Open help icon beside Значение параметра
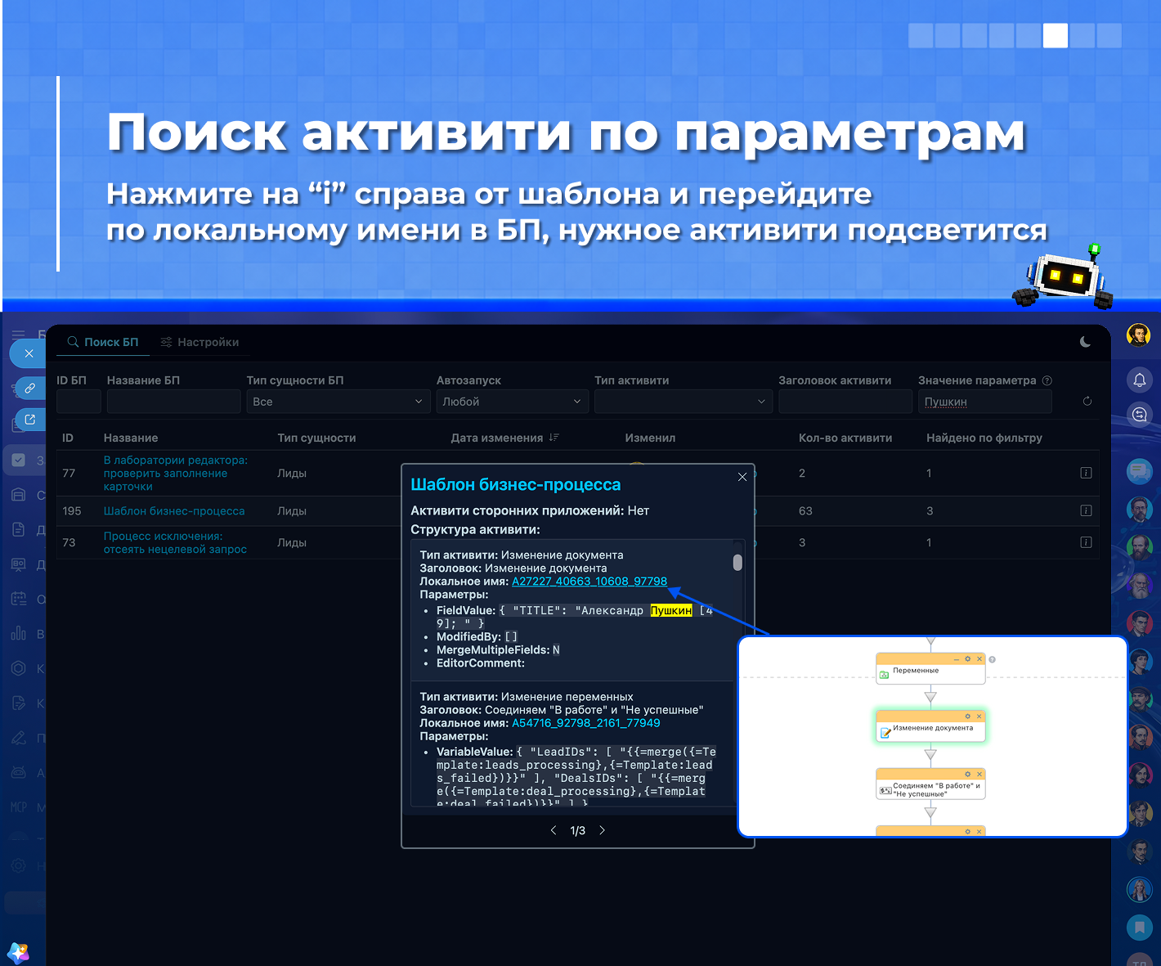Viewport: 1161px width, 966px height. pyautogui.click(x=1047, y=380)
